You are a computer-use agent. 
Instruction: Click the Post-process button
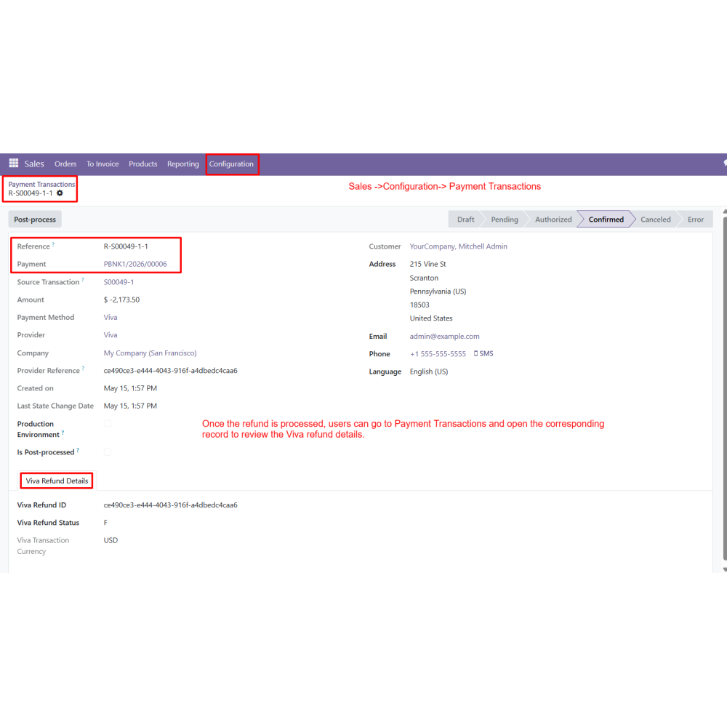tap(35, 220)
